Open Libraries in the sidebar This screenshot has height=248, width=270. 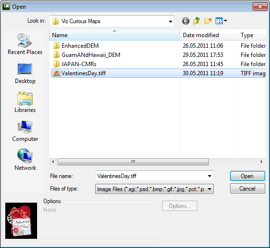pos(25,102)
